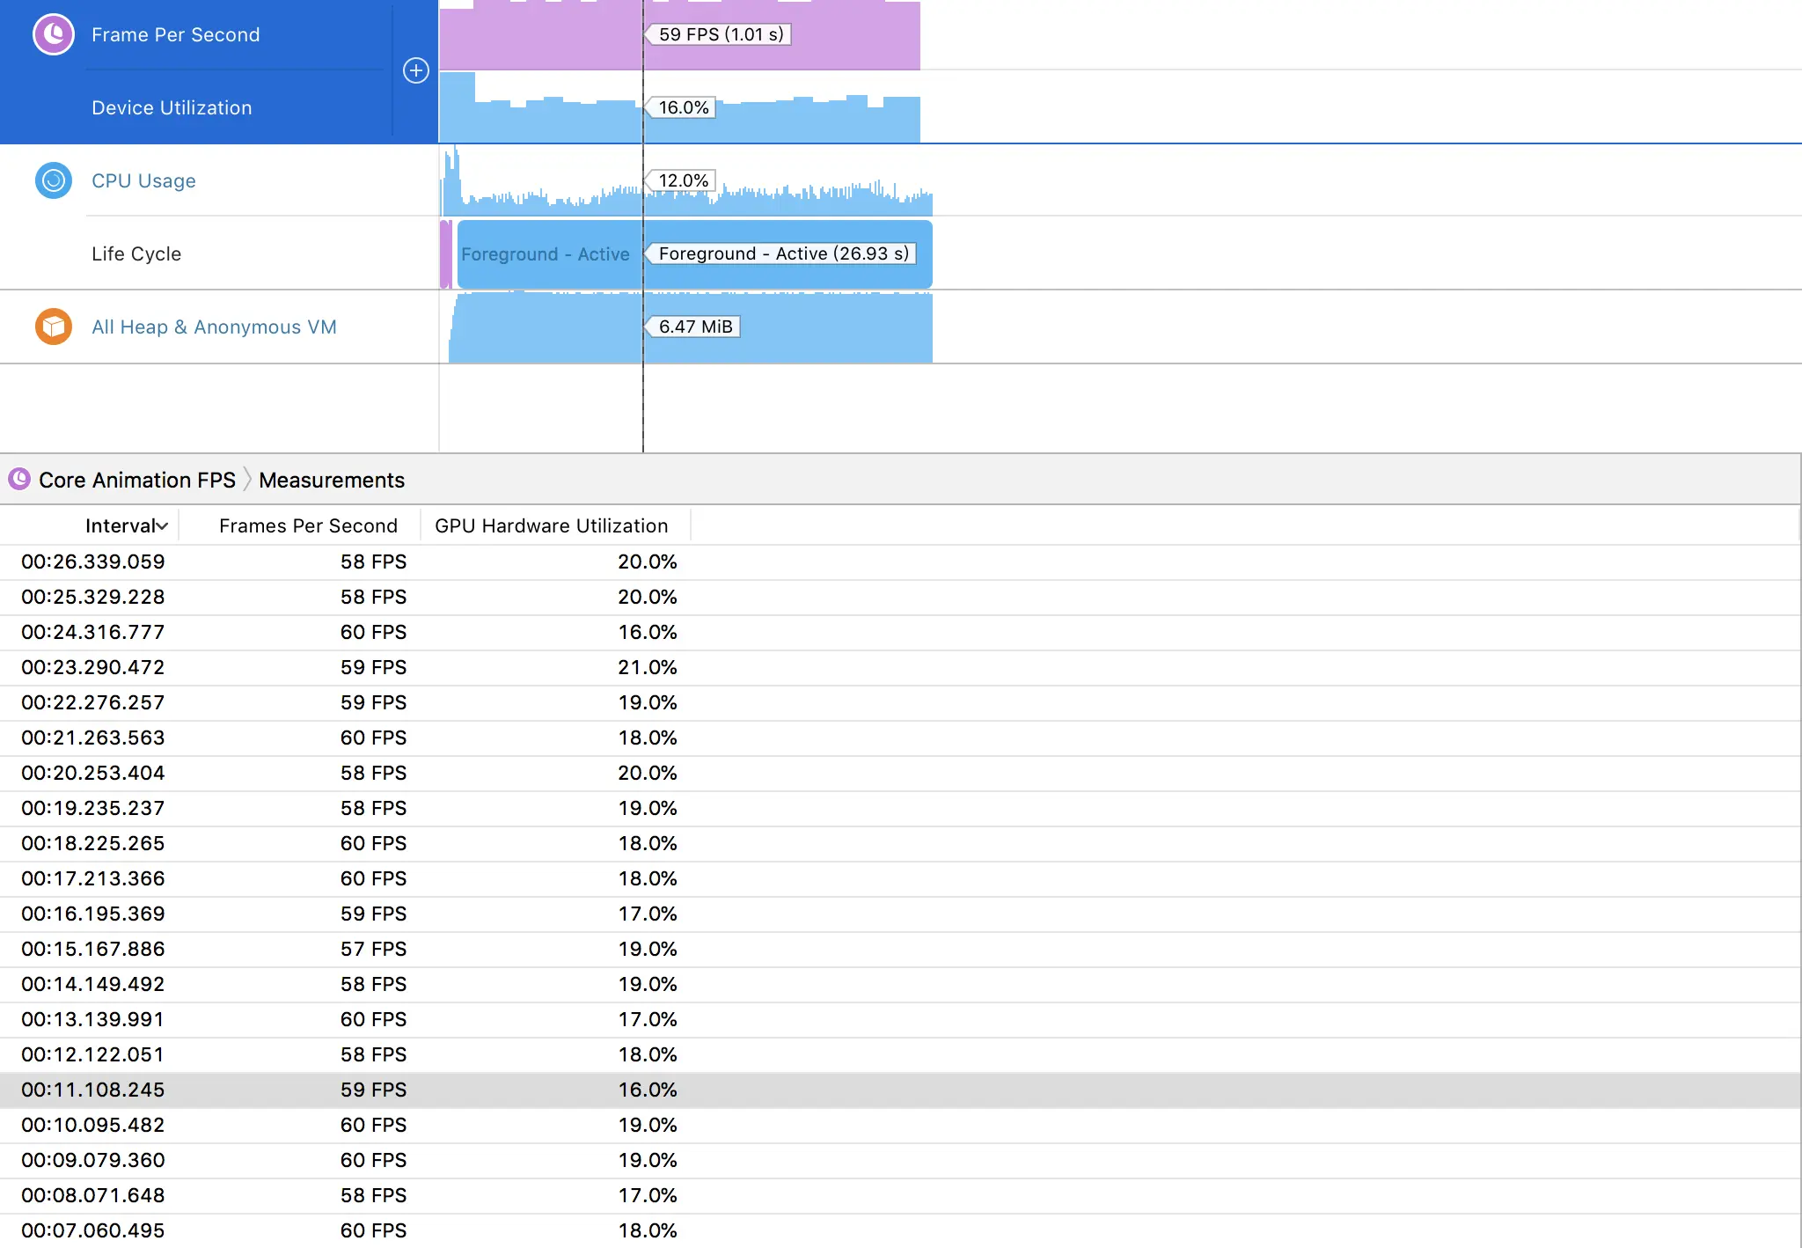The height and width of the screenshot is (1248, 1802).
Task: Click the All Heap & Anonymous VM icon
Action: tap(54, 327)
